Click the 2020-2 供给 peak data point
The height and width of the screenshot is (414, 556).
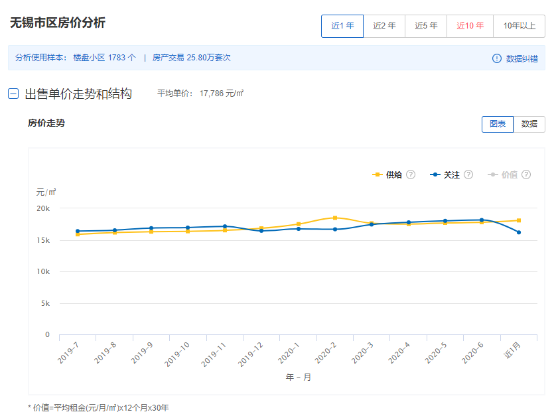pyautogui.click(x=335, y=218)
